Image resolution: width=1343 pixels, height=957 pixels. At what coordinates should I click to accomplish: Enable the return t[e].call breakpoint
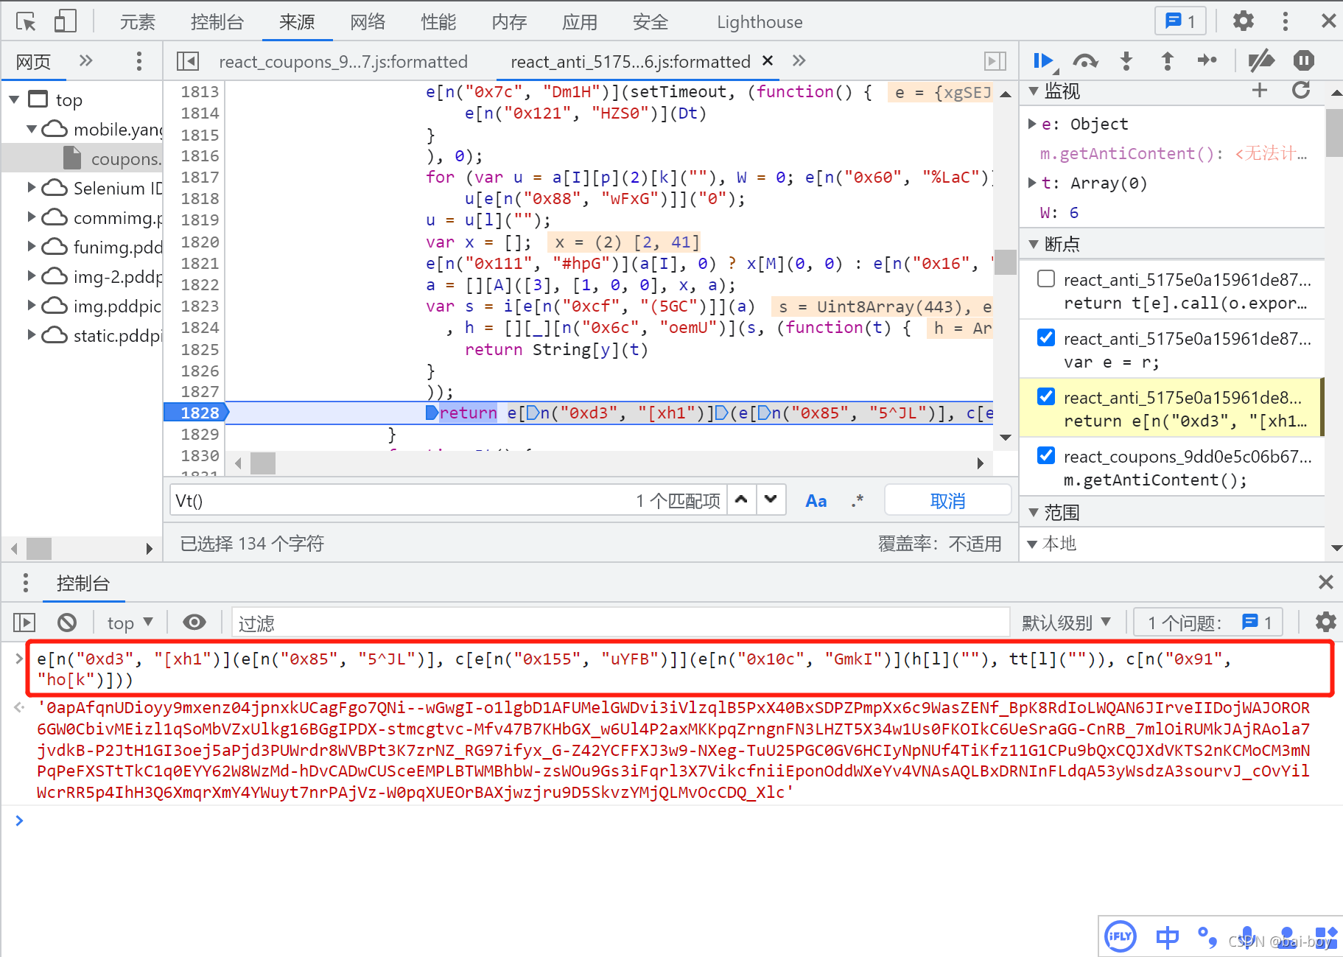(x=1046, y=278)
